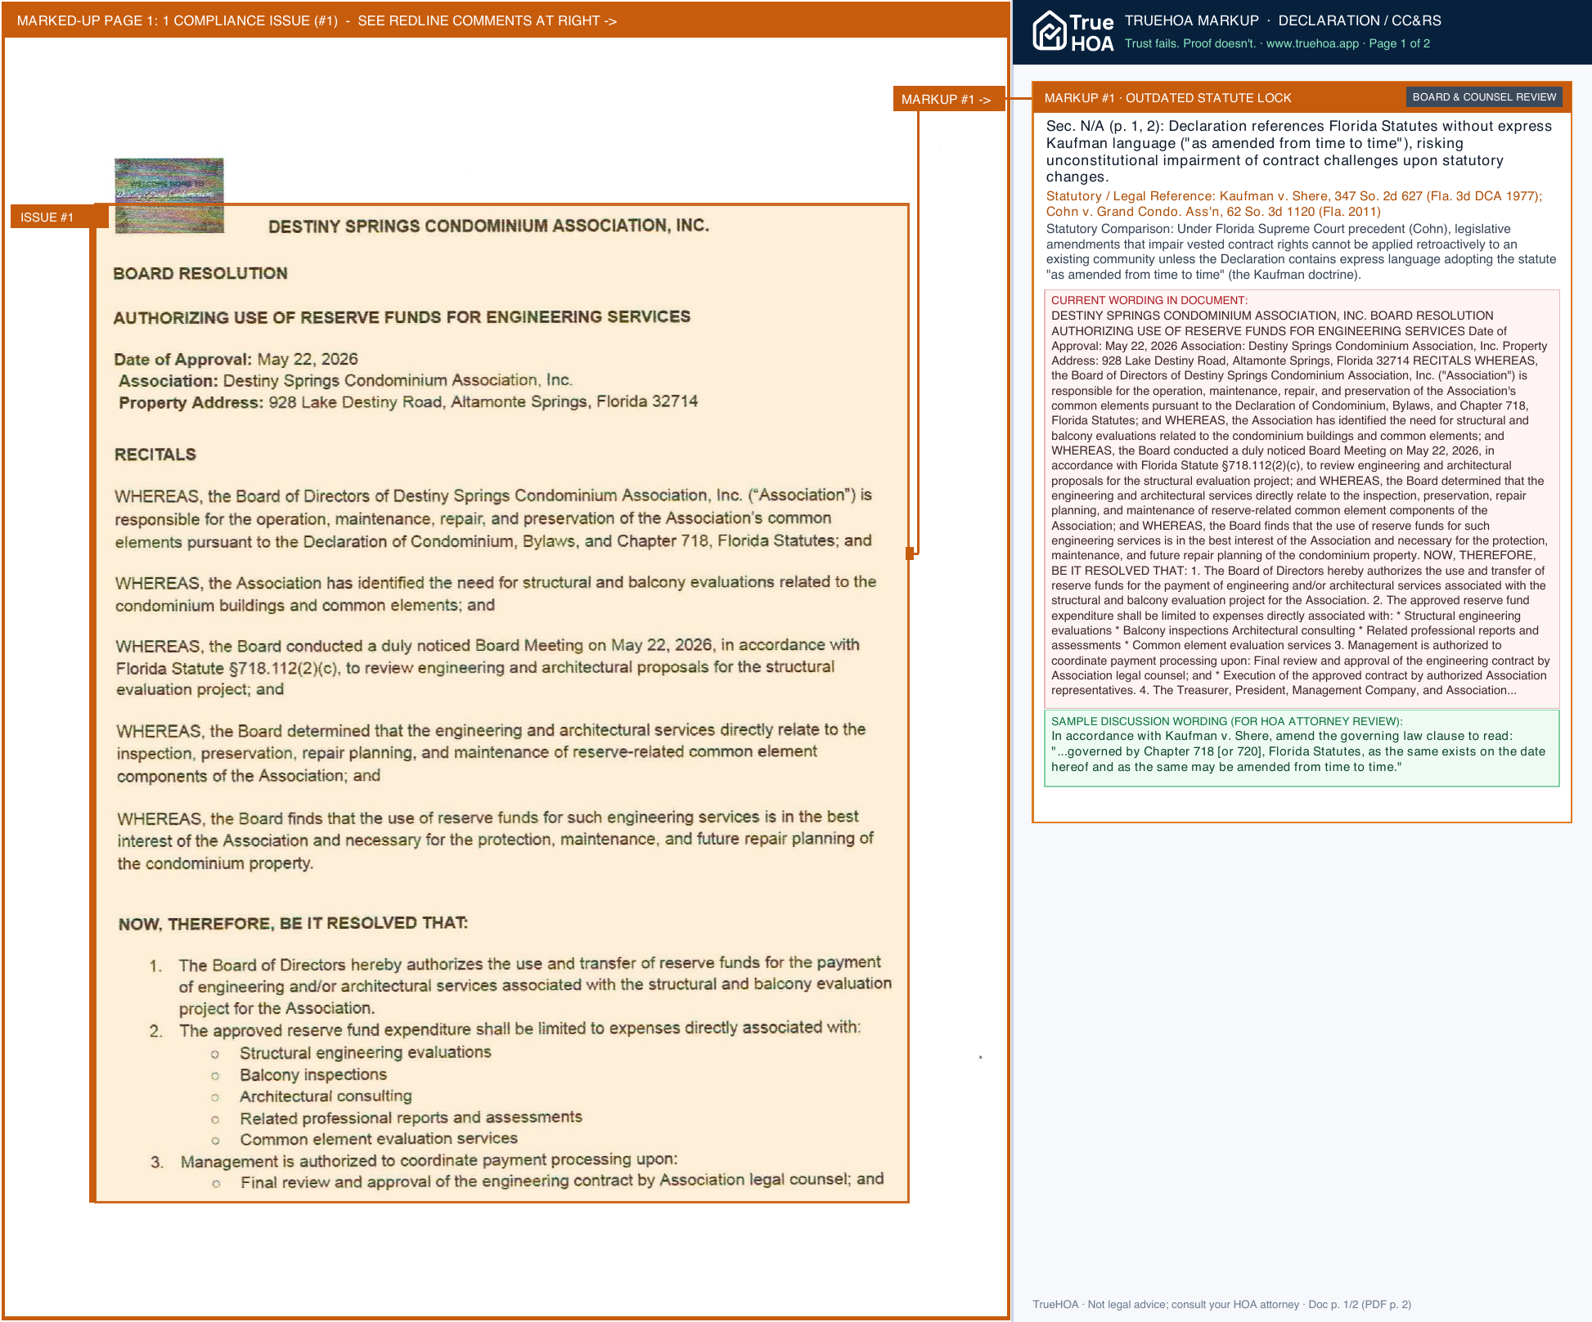1592x1322 pixels.
Task: Open the www.truehoa.app link
Action: [x=1312, y=43]
